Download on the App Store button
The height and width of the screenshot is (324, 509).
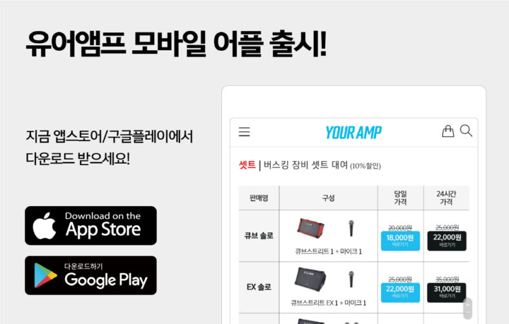[91, 225]
